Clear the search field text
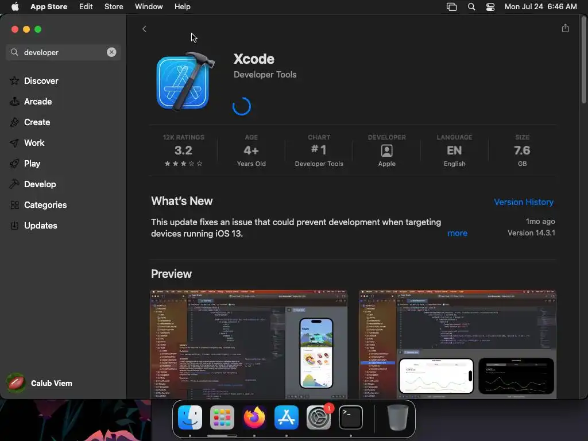The image size is (588, 441). click(x=111, y=52)
